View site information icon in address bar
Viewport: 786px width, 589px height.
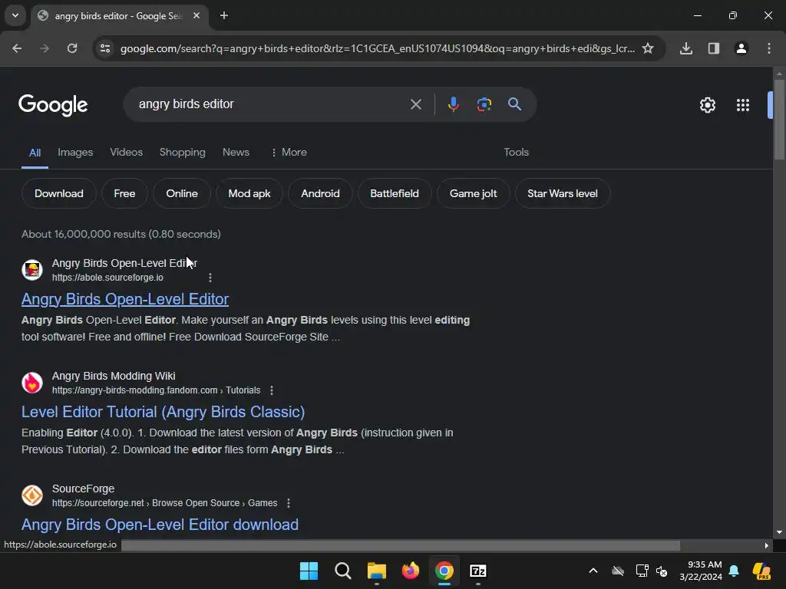click(x=105, y=48)
